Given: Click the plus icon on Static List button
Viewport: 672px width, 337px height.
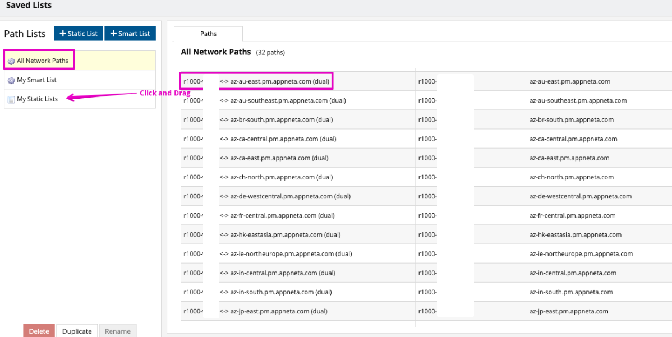Looking at the screenshot, I should tap(63, 34).
